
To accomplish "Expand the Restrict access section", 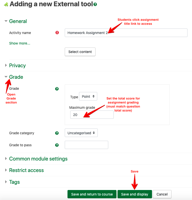I will (x=6, y=170).
